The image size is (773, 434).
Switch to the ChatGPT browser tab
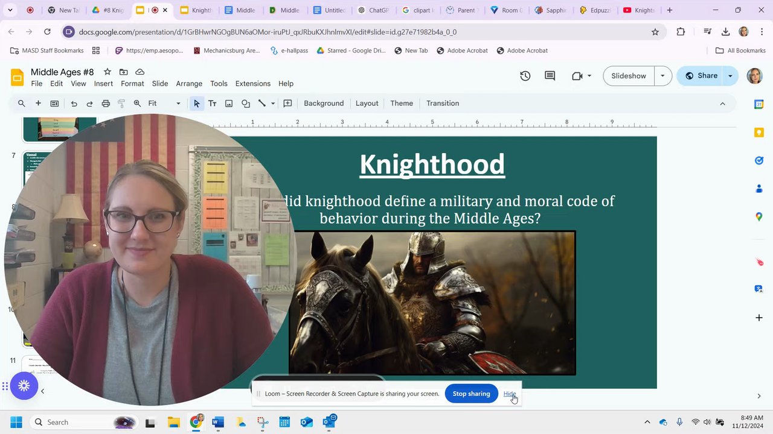(x=373, y=10)
